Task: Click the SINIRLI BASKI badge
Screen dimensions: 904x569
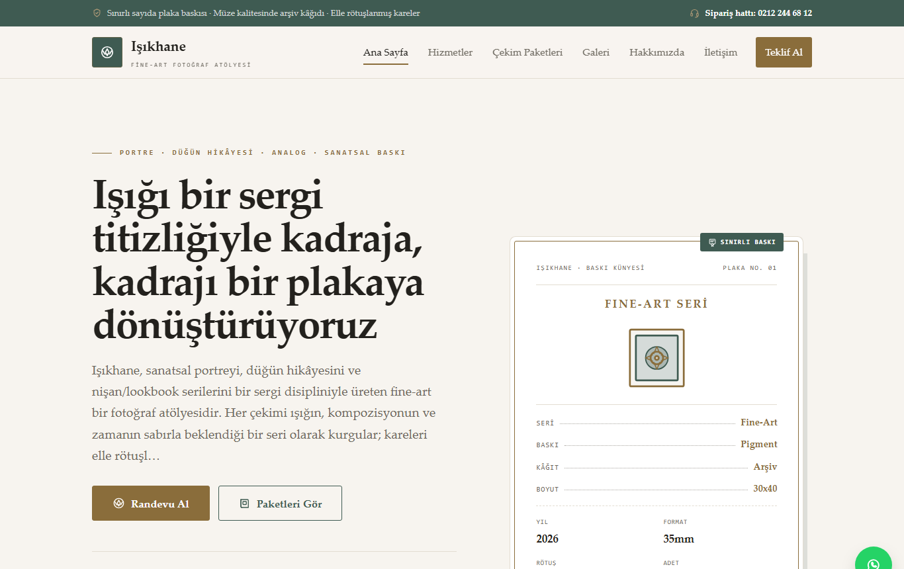Action: pyautogui.click(x=742, y=242)
